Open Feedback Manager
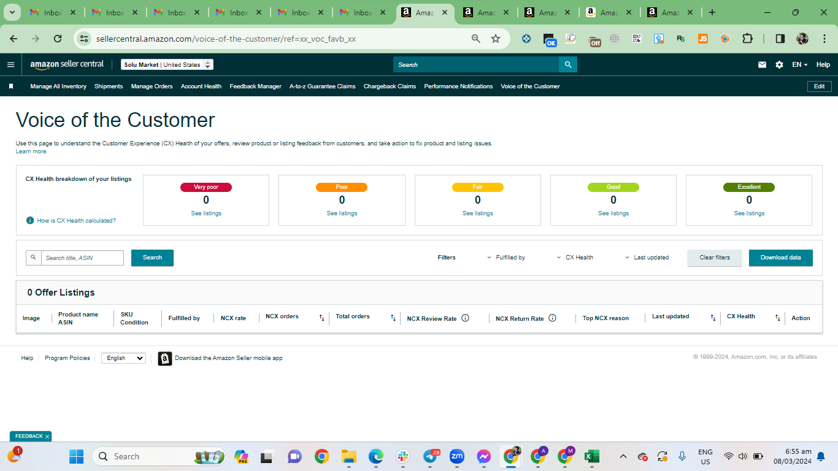 tap(256, 86)
